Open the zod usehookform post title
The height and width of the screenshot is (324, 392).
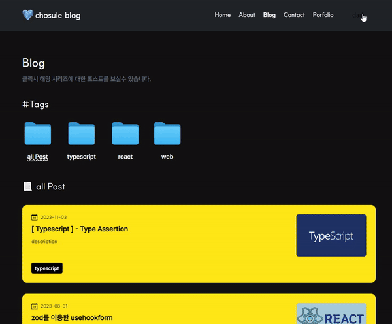(x=72, y=318)
